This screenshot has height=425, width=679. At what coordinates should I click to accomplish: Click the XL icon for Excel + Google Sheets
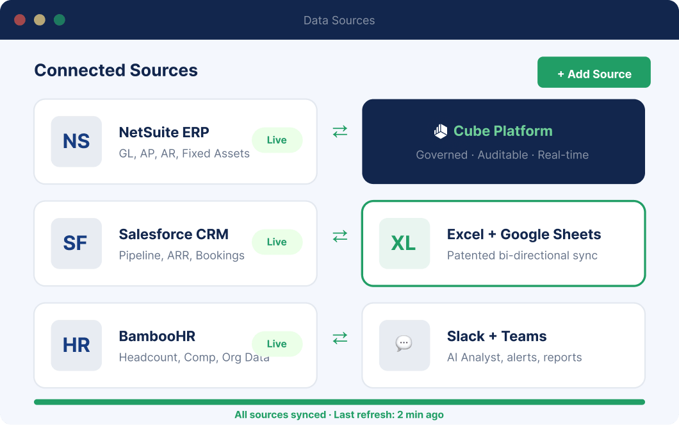404,243
